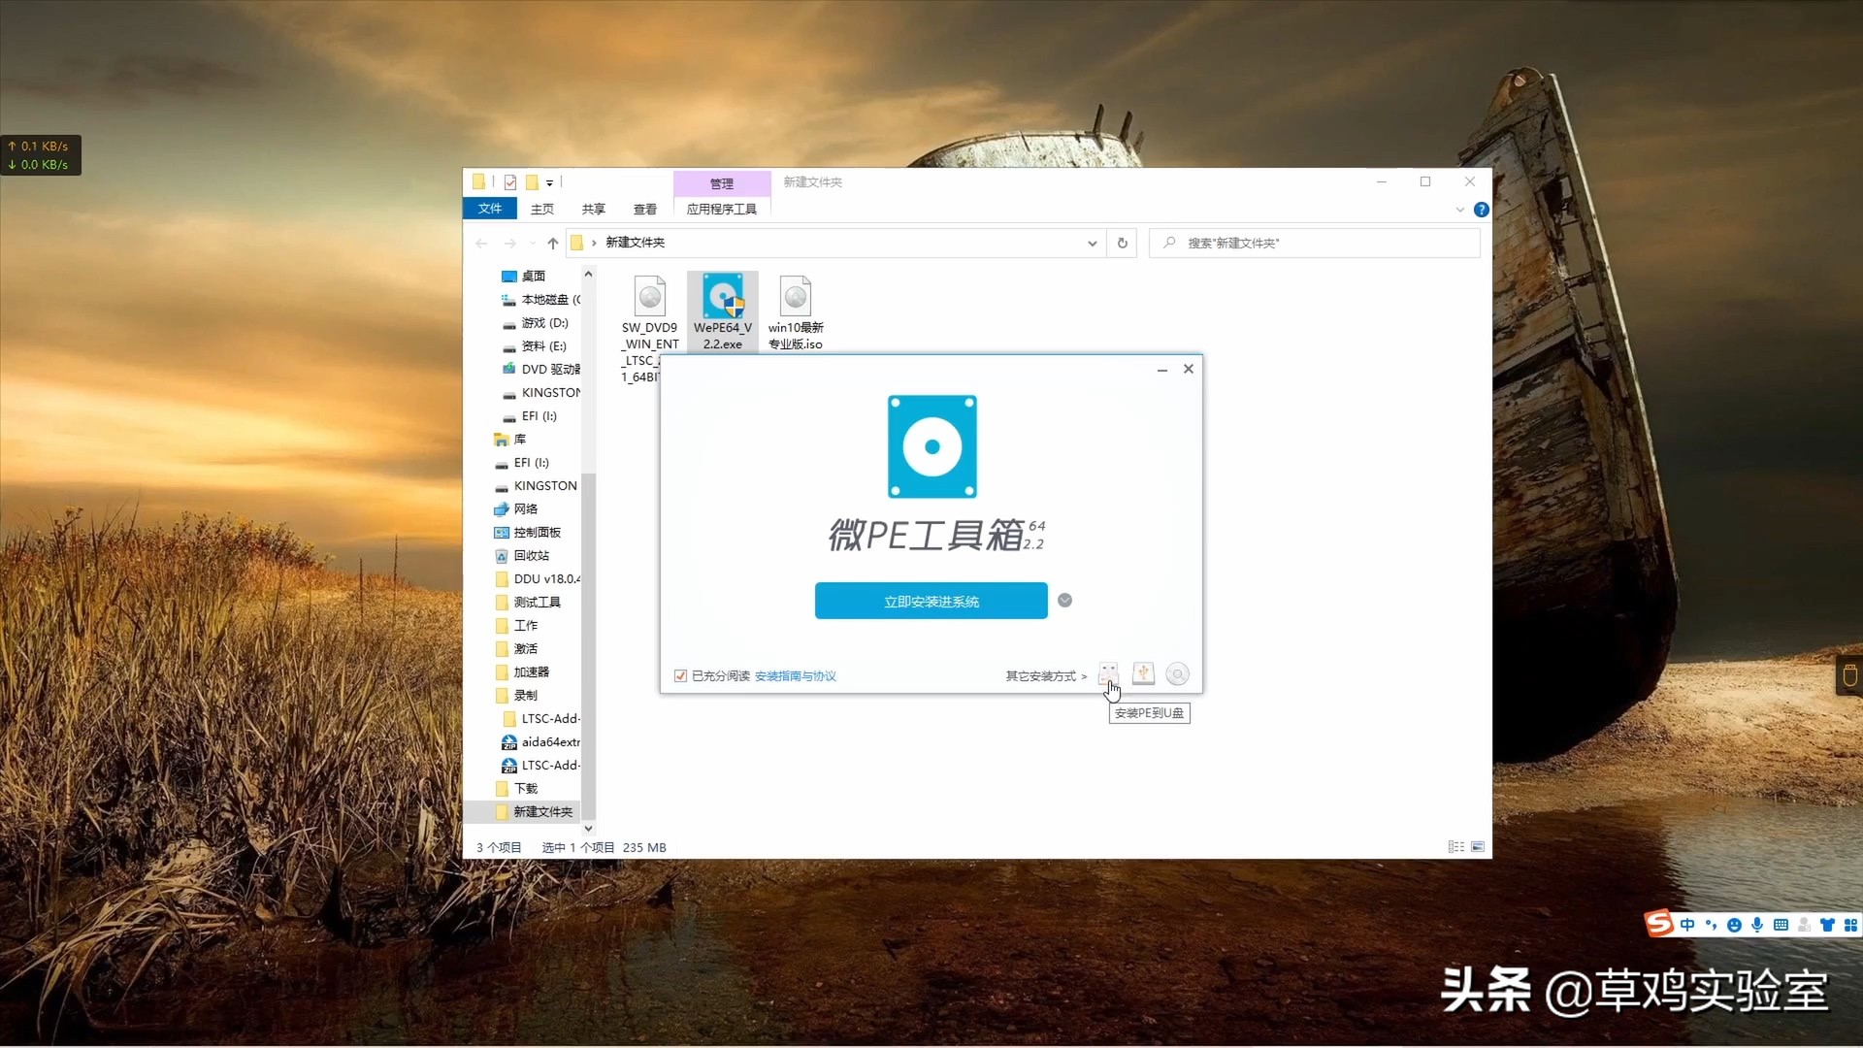The width and height of the screenshot is (1863, 1048).
Task: Switch to the 查看 ribbon tab
Action: point(644,209)
